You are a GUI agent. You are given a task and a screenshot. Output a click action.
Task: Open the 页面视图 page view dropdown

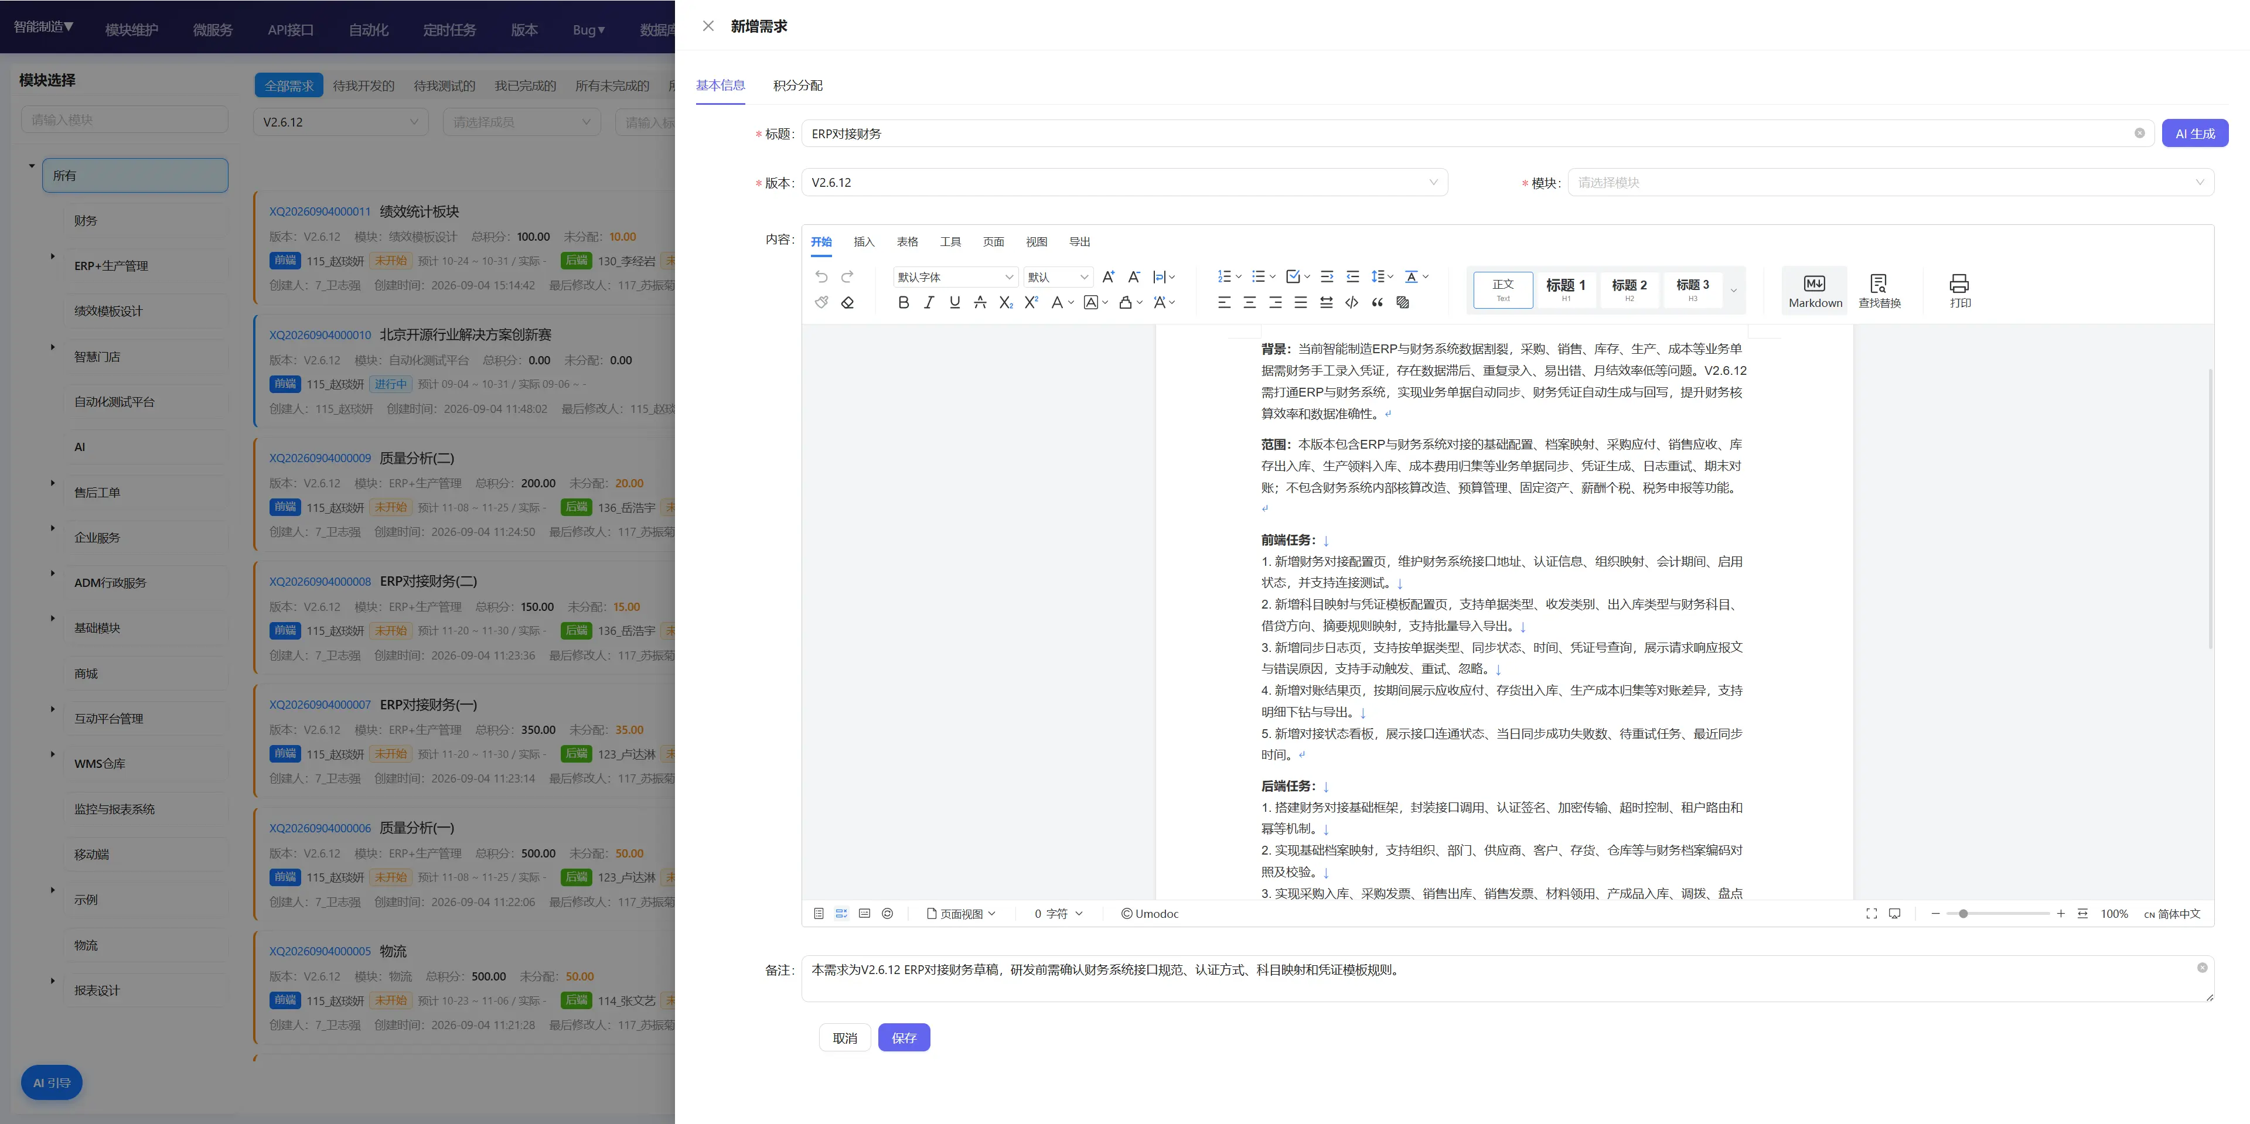point(961,914)
